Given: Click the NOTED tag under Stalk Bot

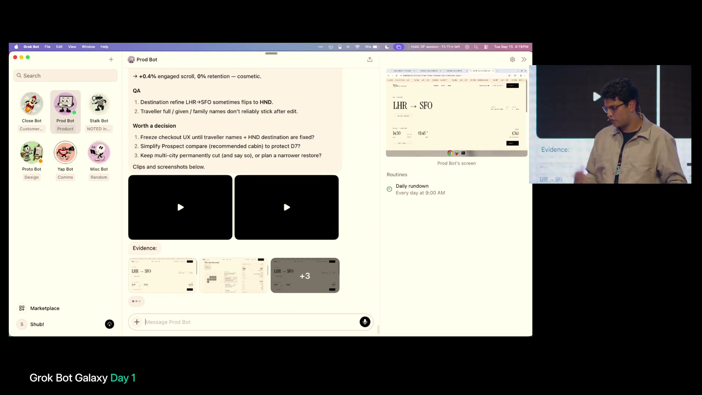Looking at the screenshot, I should [x=98, y=129].
